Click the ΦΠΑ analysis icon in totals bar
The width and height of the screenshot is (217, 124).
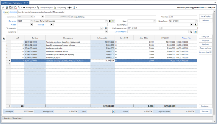tap(113, 112)
